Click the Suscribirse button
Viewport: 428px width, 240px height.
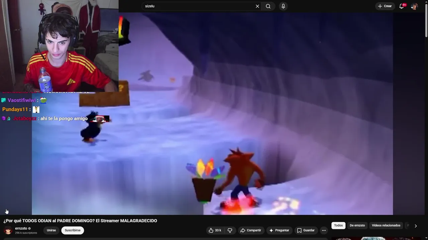pyautogui.click(x=73, y=230)
